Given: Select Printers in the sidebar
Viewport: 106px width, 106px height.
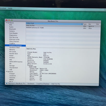Looking at the screenshot, I should pyautogui.click(x=12, y=58).
